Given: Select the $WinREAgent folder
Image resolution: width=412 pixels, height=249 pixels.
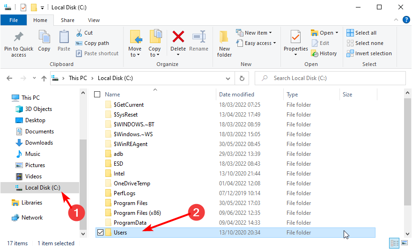Looking at the screenshot, I should pos(131,144).
